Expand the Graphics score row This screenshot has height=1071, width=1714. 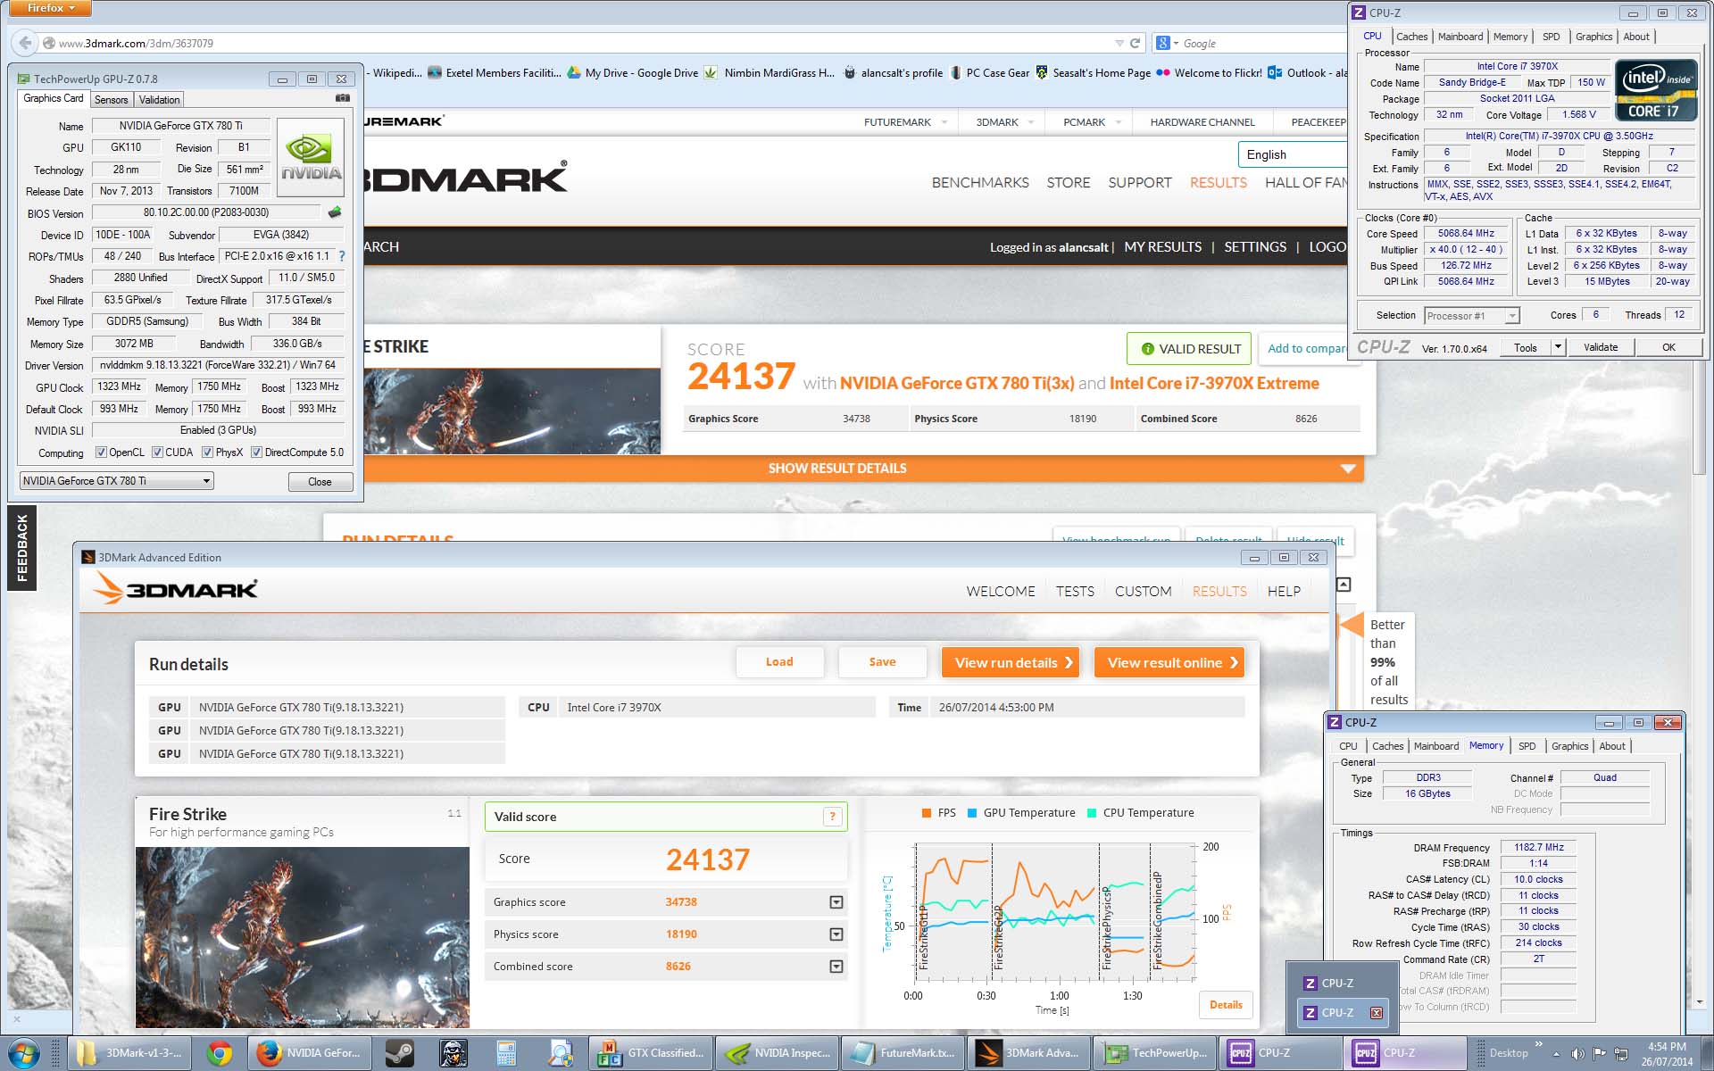pos(836,902)
